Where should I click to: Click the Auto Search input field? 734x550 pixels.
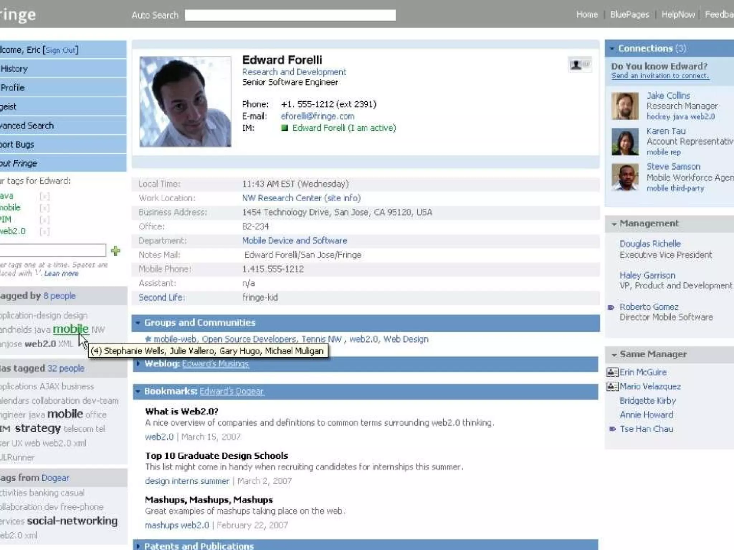coord(290,15)
